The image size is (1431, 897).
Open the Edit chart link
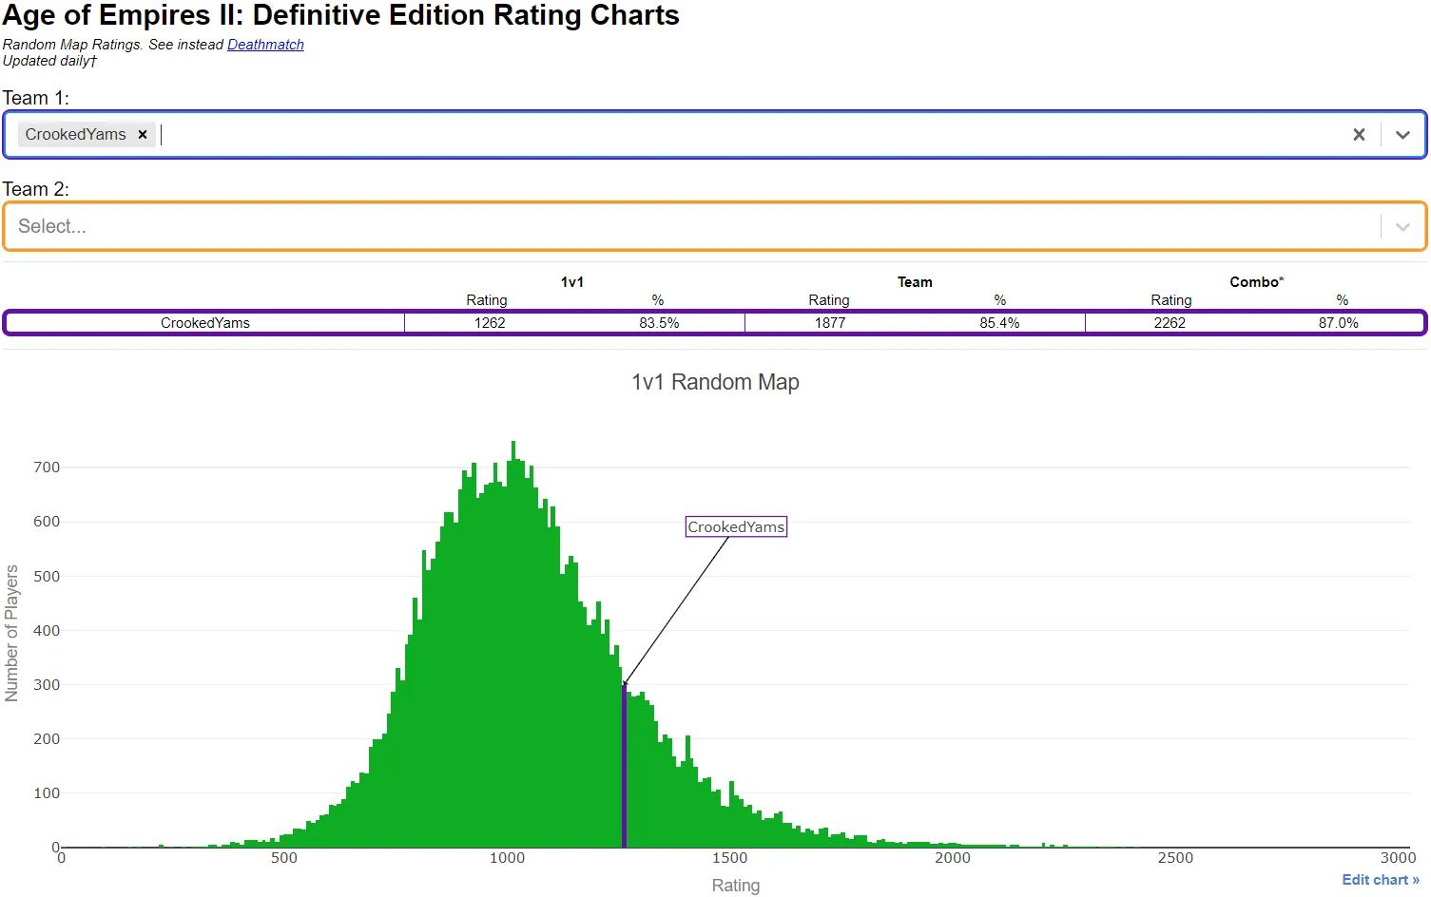point(1380,880)
